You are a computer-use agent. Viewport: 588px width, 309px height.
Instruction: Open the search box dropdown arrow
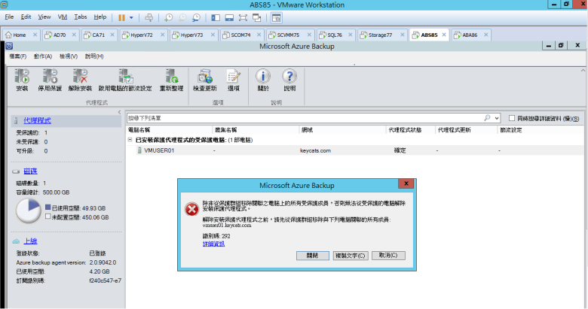point(497,119)
